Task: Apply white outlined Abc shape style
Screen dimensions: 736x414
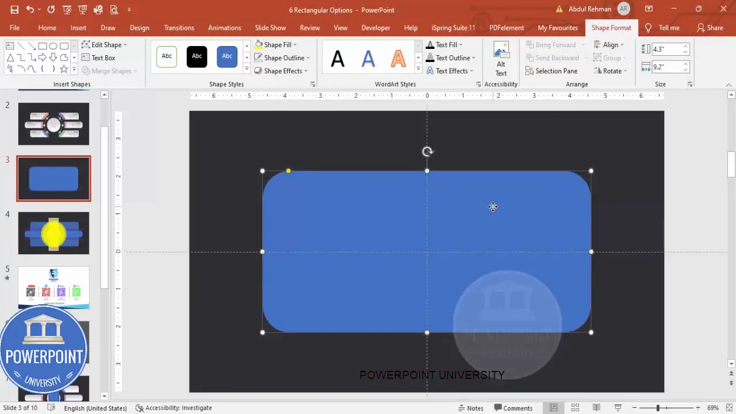Action: tap(167, 56)
